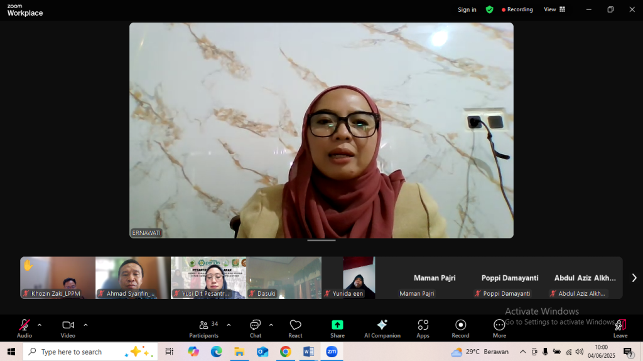
Task: Minimize the Zoom window
Action: [589, 9]
